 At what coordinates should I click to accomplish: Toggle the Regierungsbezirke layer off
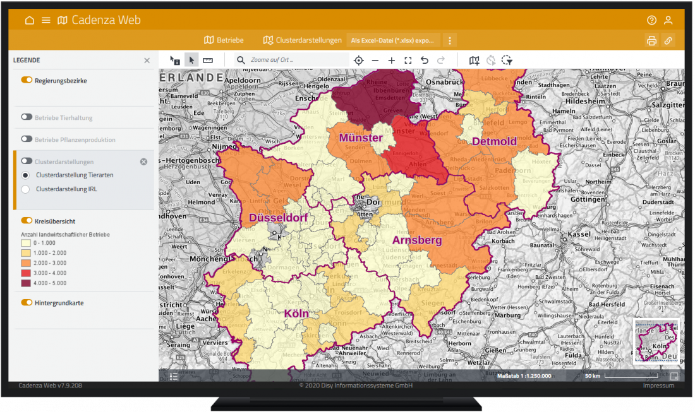click(27, 81)
